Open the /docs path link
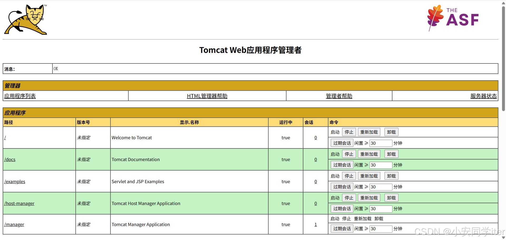 [x=10, y=159]
